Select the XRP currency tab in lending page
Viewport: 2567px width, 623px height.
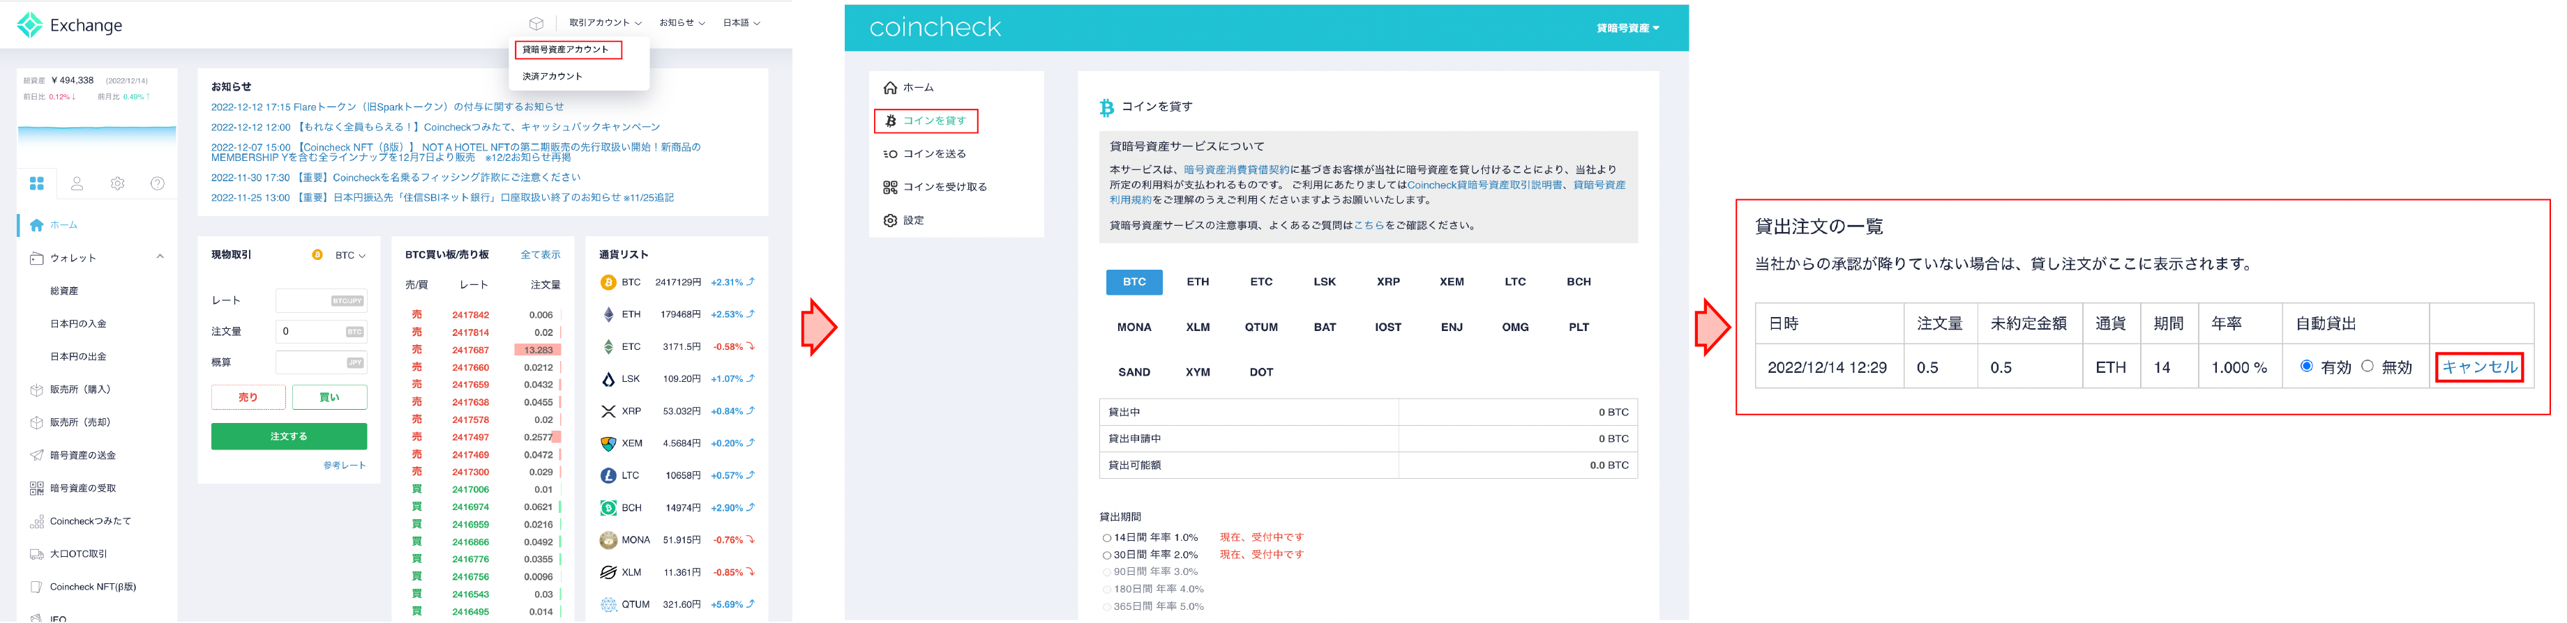coord(1388,282)
